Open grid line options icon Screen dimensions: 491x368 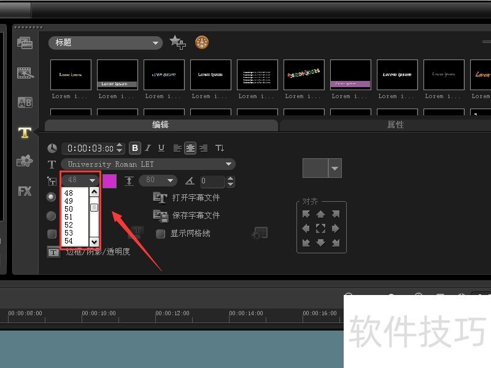tap(260, 234)
